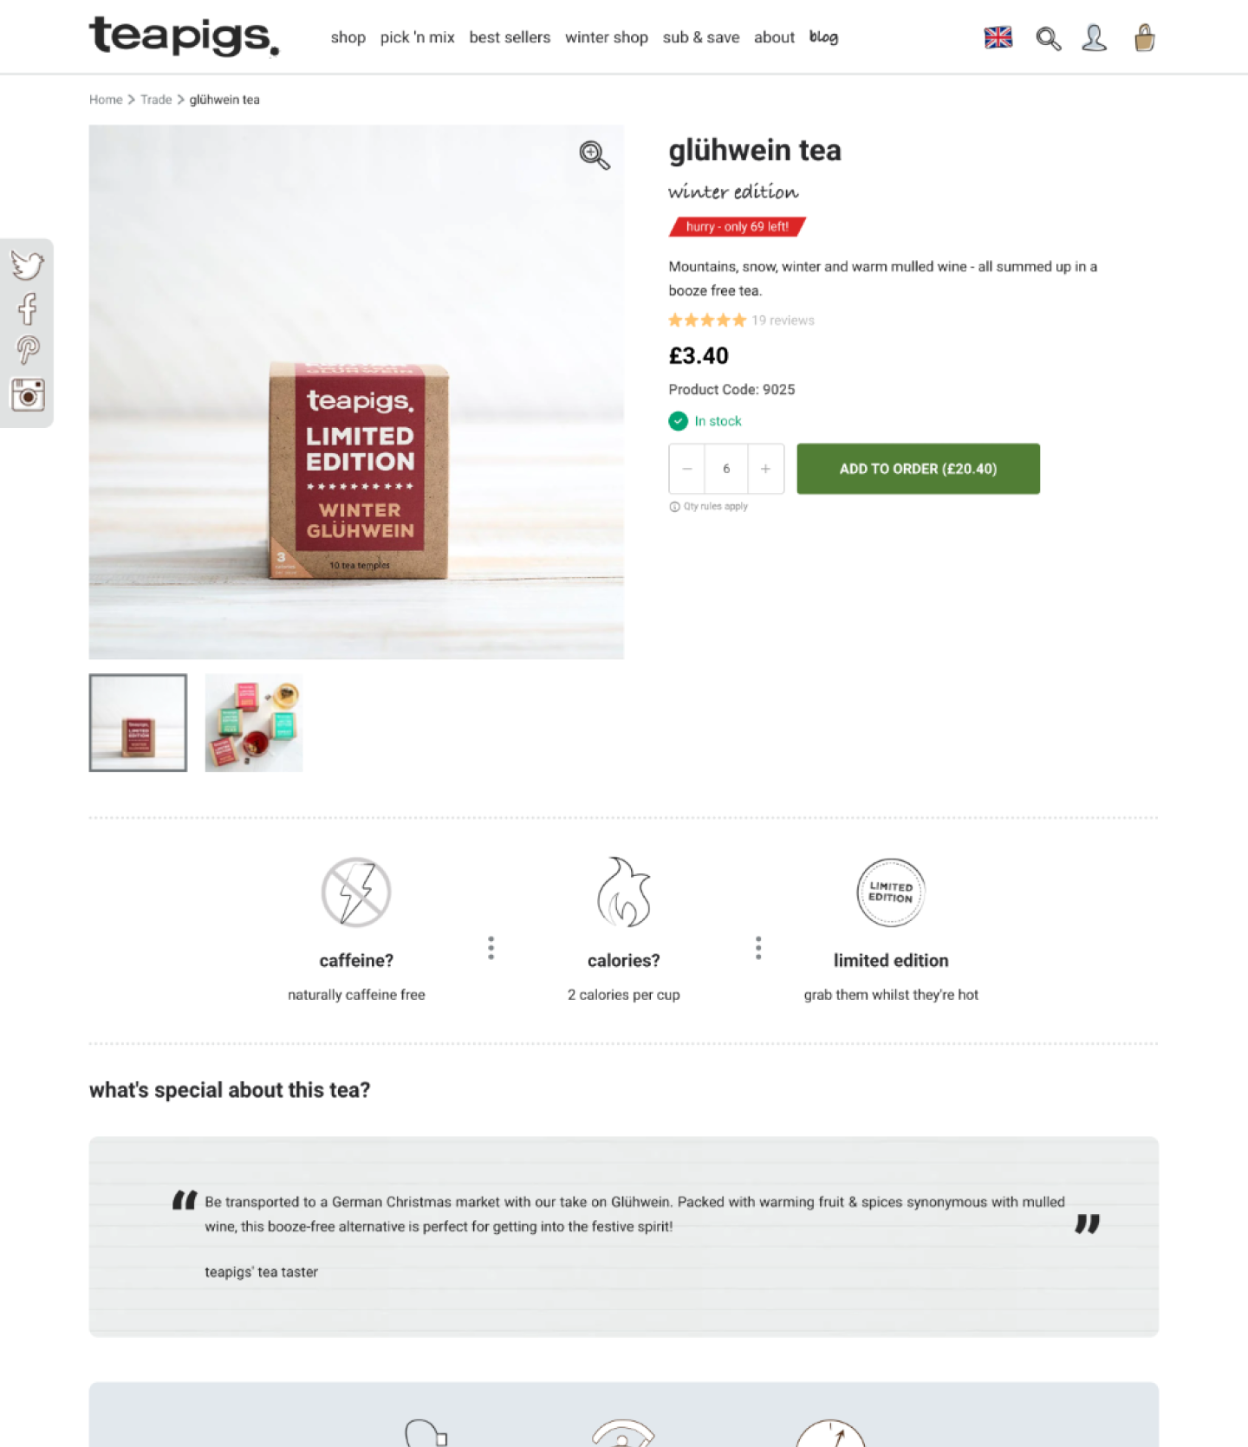Navigate to Trade breadcrumb
The height and width of the screenshot is (1447, 1248).
(x=156, y=100)
